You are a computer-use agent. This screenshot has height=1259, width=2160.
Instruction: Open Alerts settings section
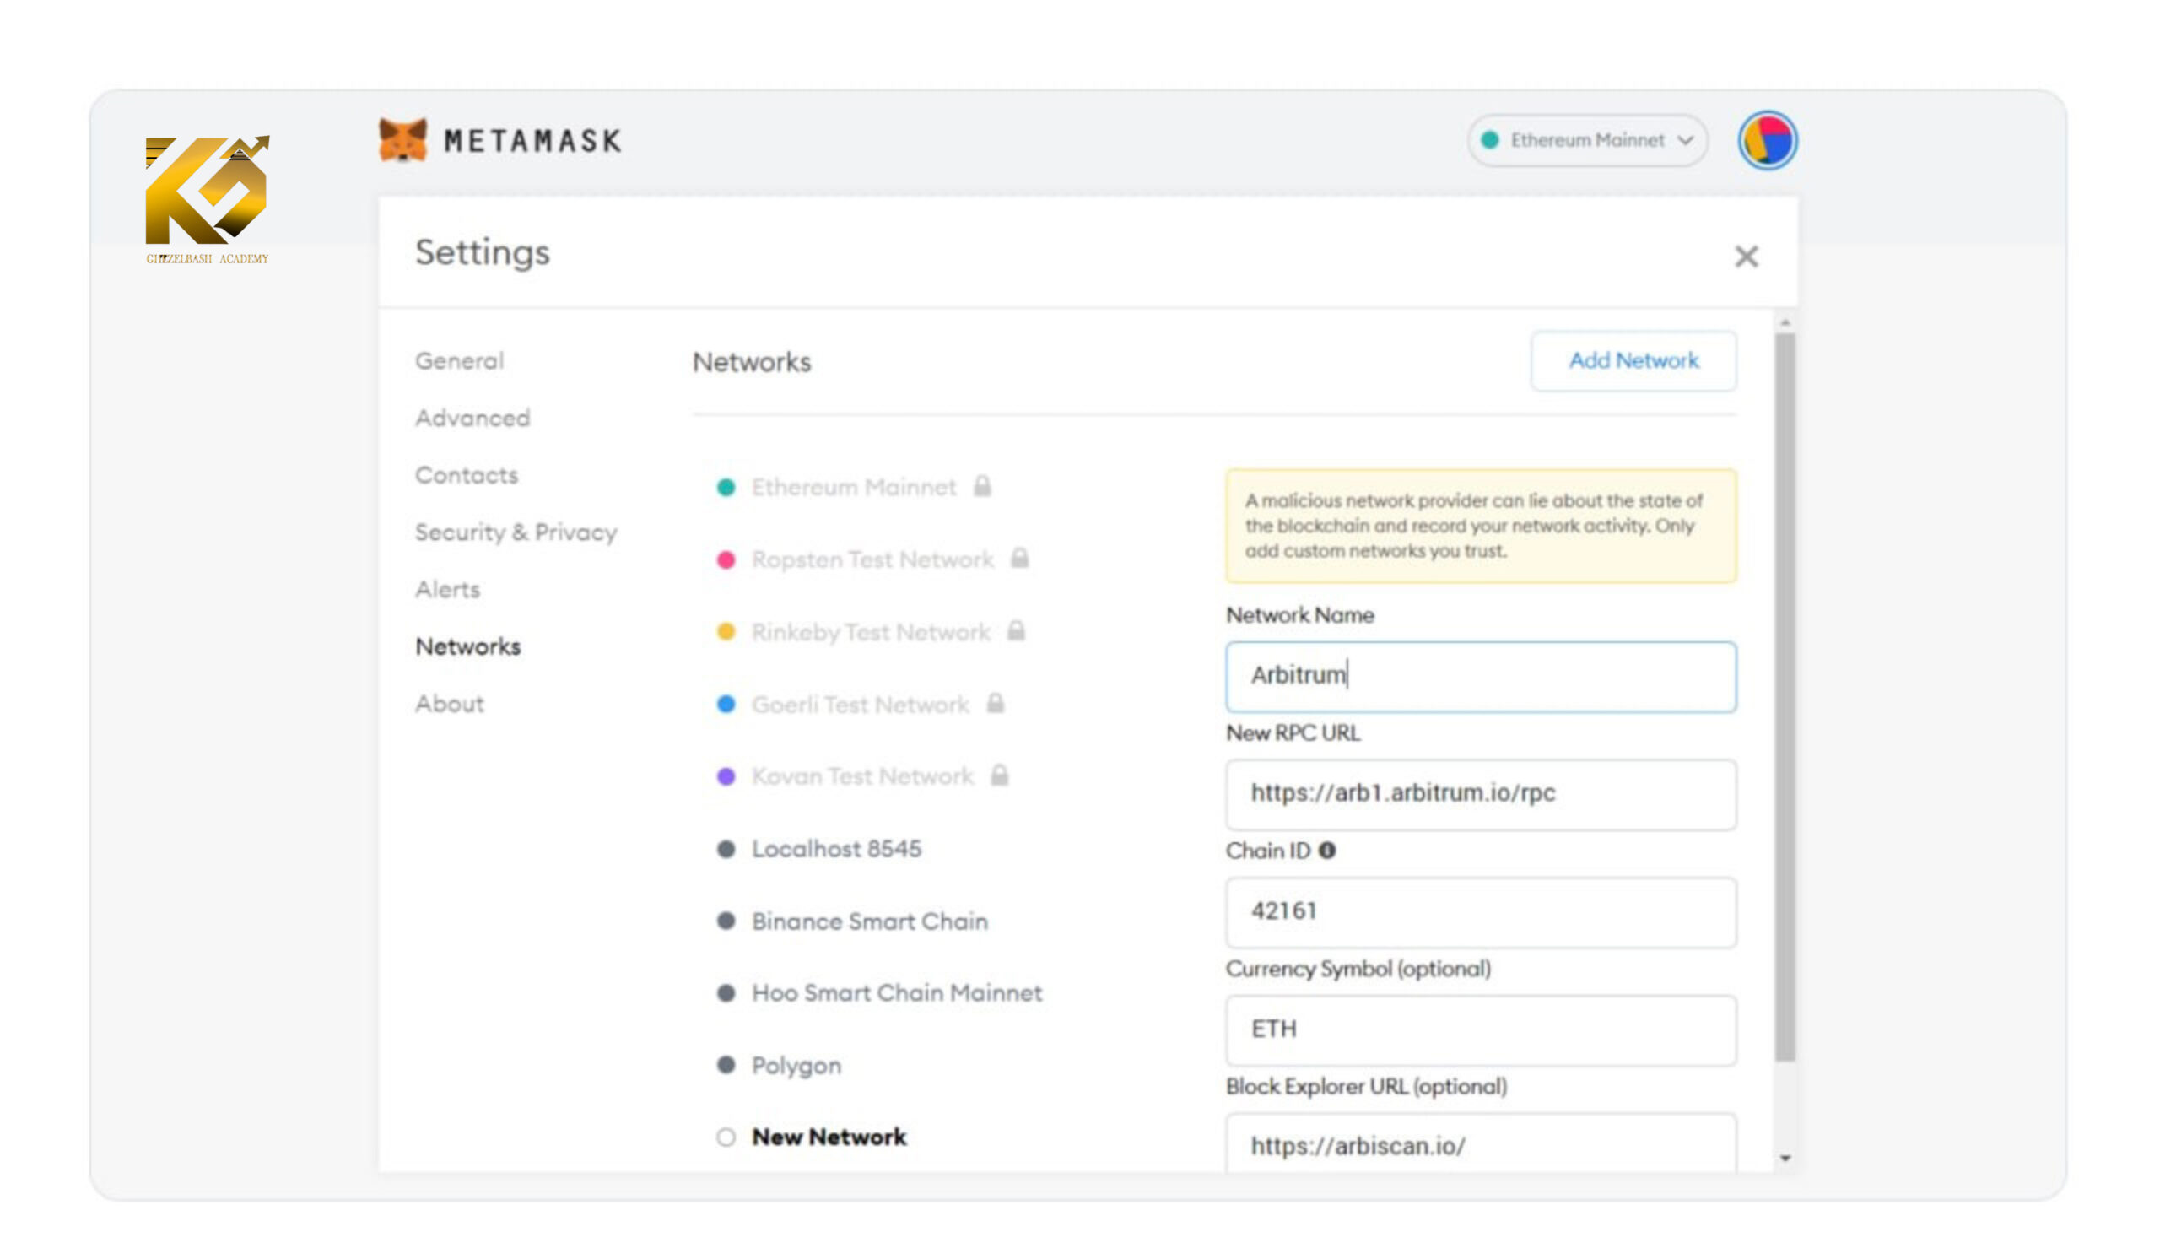447,590
